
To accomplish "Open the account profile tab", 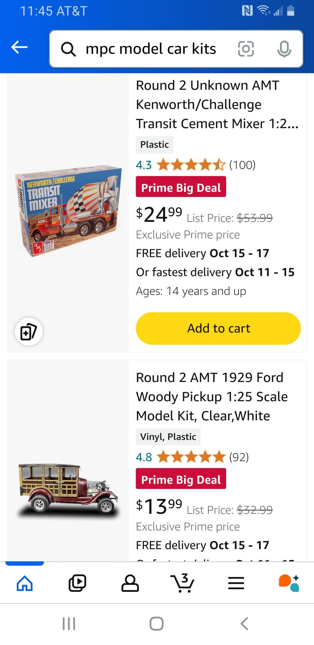I will (130, 583).
